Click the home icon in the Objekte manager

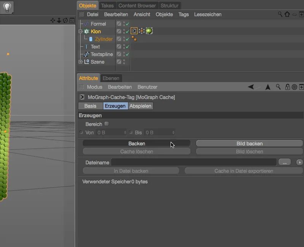point(287,14)
